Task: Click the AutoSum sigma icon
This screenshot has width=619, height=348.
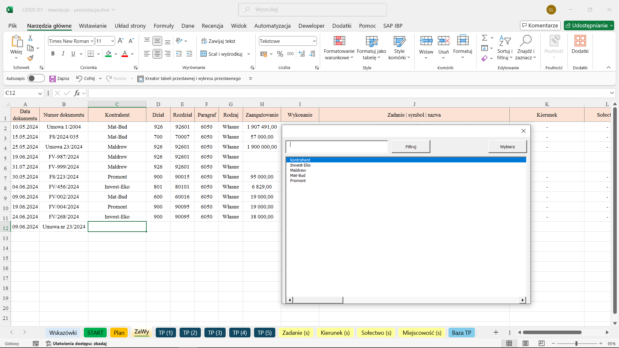Action: pos(484,38)
